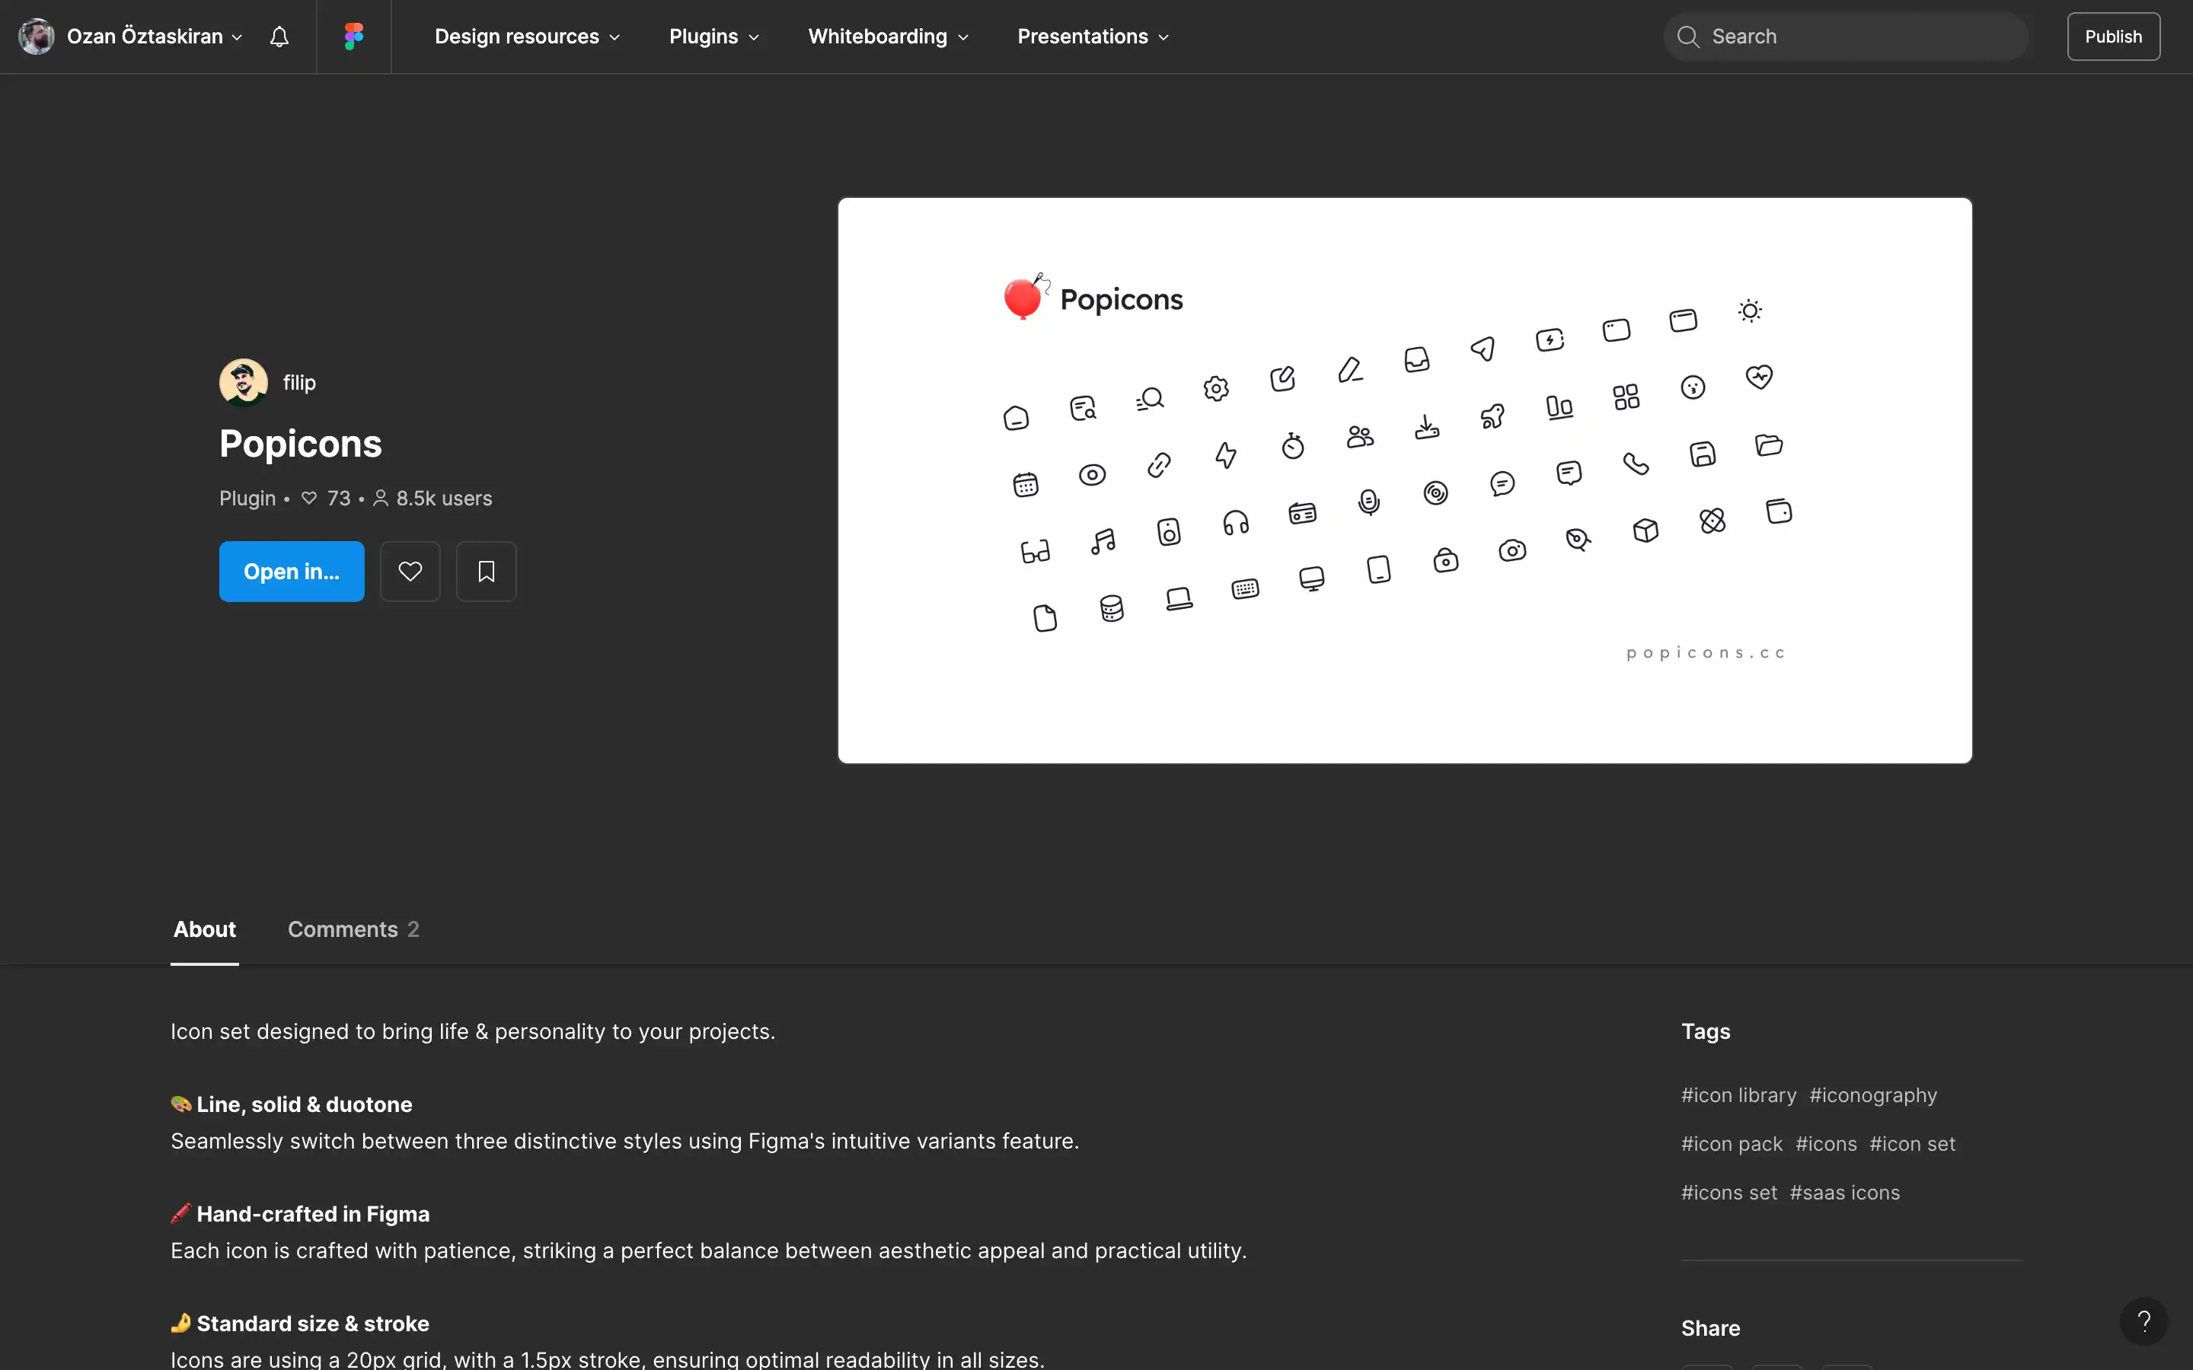Click the eye icon in preview
Image resolution: width=2193 pixels, height=1370 pixels.
click(1092, 475)
